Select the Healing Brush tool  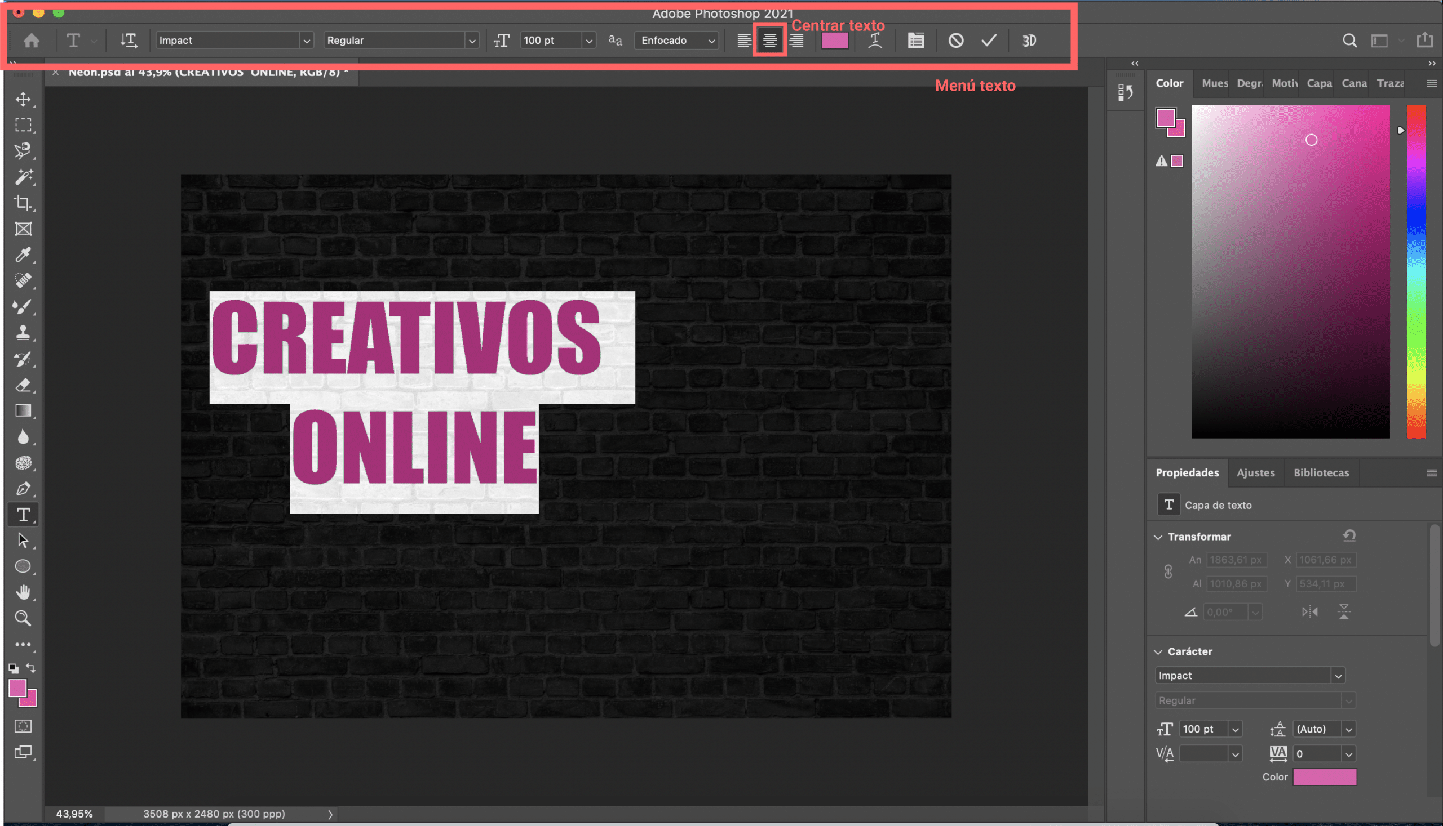coord(23,280)
